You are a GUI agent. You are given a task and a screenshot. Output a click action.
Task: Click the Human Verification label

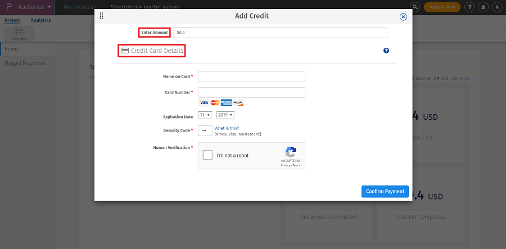(171, 147)
